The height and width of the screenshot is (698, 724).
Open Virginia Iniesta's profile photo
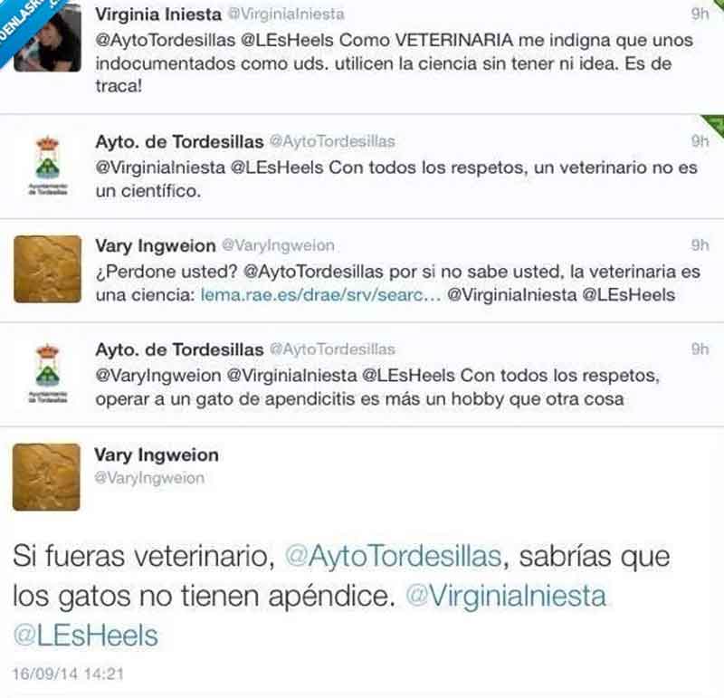coord(48,37)
